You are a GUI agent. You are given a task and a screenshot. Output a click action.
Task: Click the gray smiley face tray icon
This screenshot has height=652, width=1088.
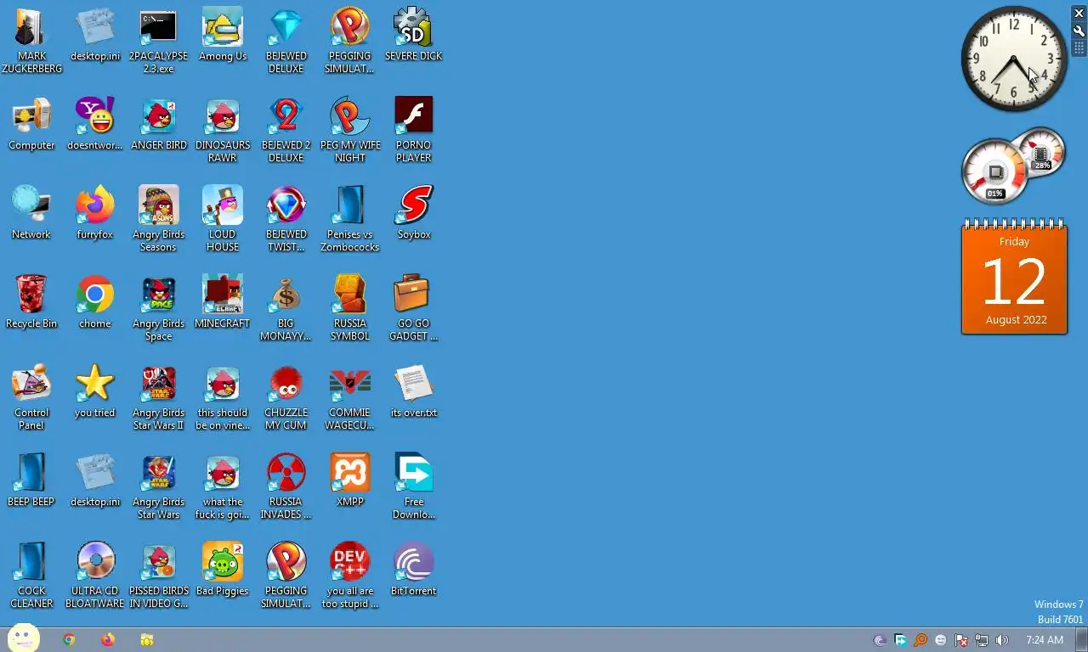[x=941, y=640]
